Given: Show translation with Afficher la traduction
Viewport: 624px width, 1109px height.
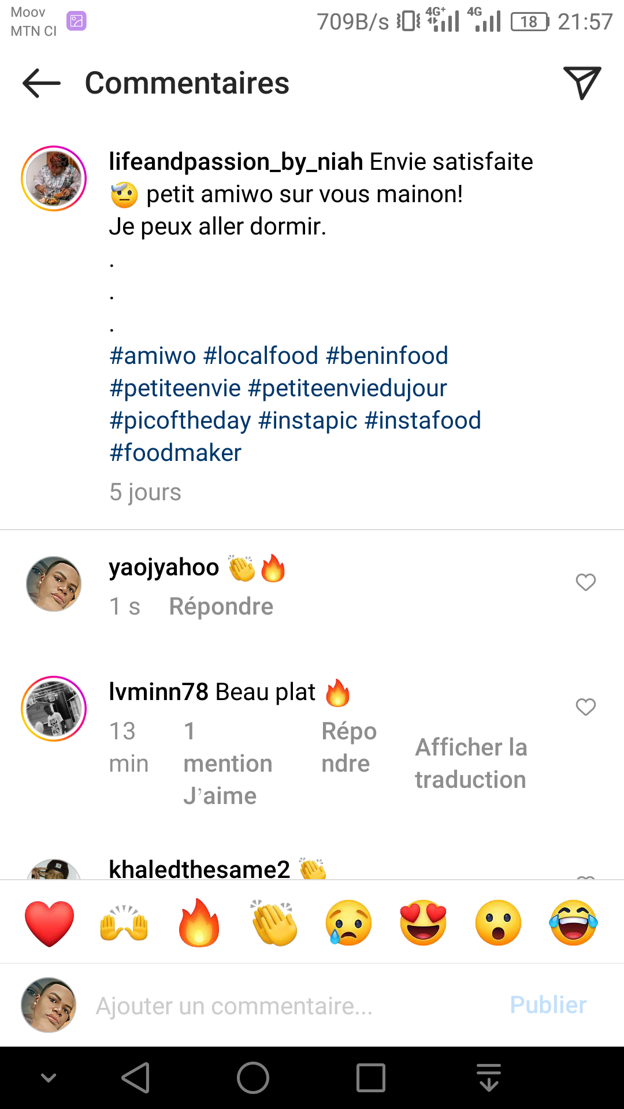Looking at the screenshot, I should (470, 763).
